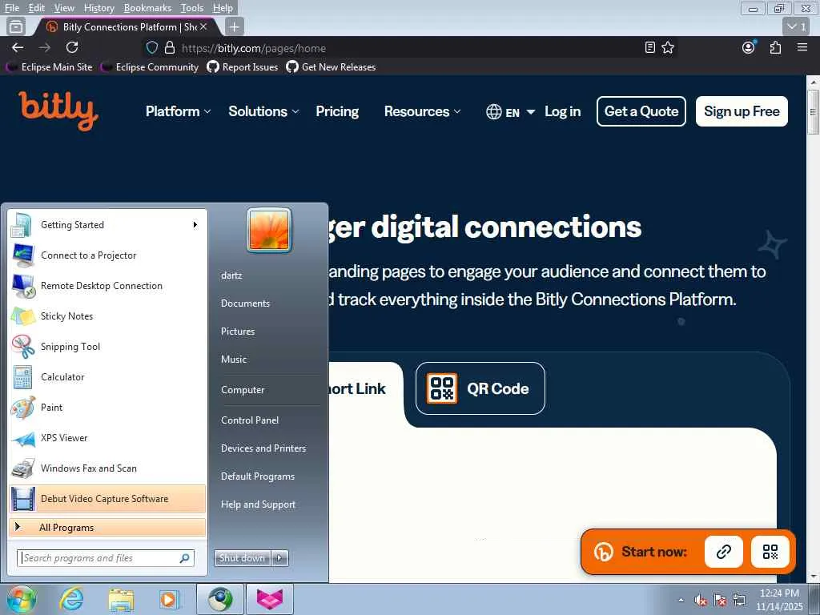Expand the Solutions dropdown

click(x=263, y=111)
